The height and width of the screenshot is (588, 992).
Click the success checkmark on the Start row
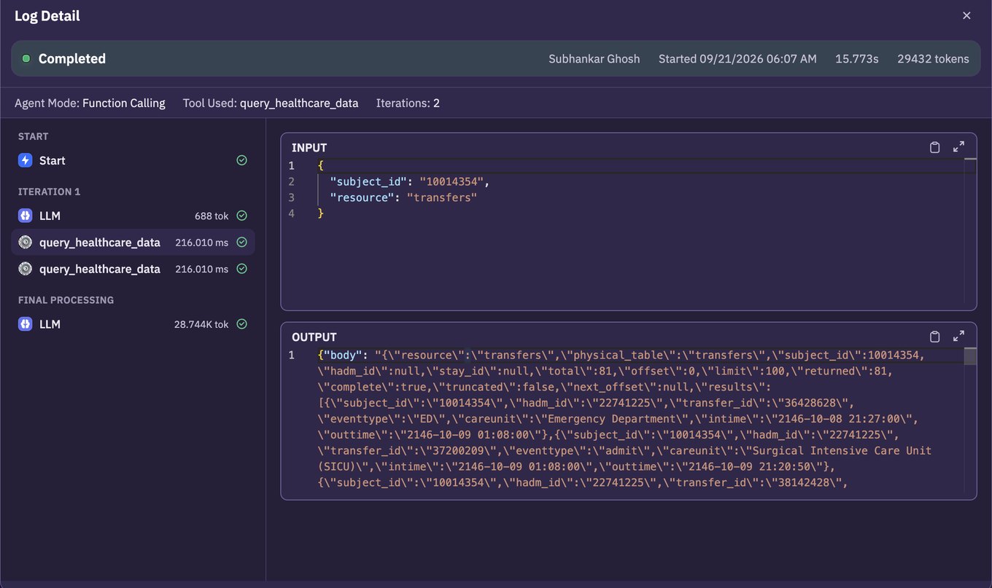242,160
